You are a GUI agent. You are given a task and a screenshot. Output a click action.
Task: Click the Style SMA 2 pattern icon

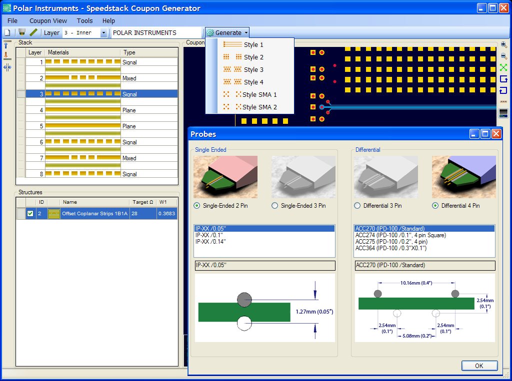tap(232, 107)
